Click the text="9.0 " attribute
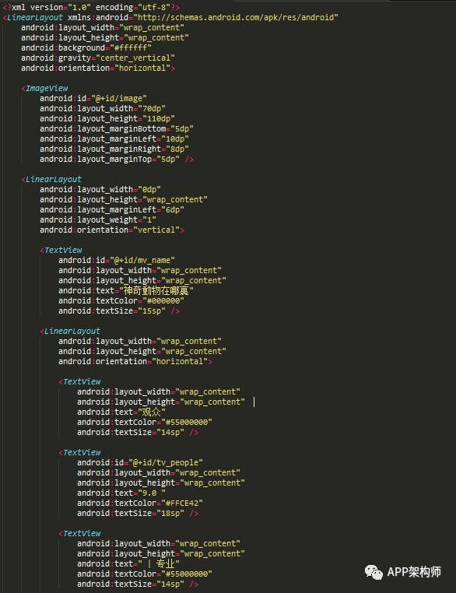This screenshot has height=593, width=456. 121,493
